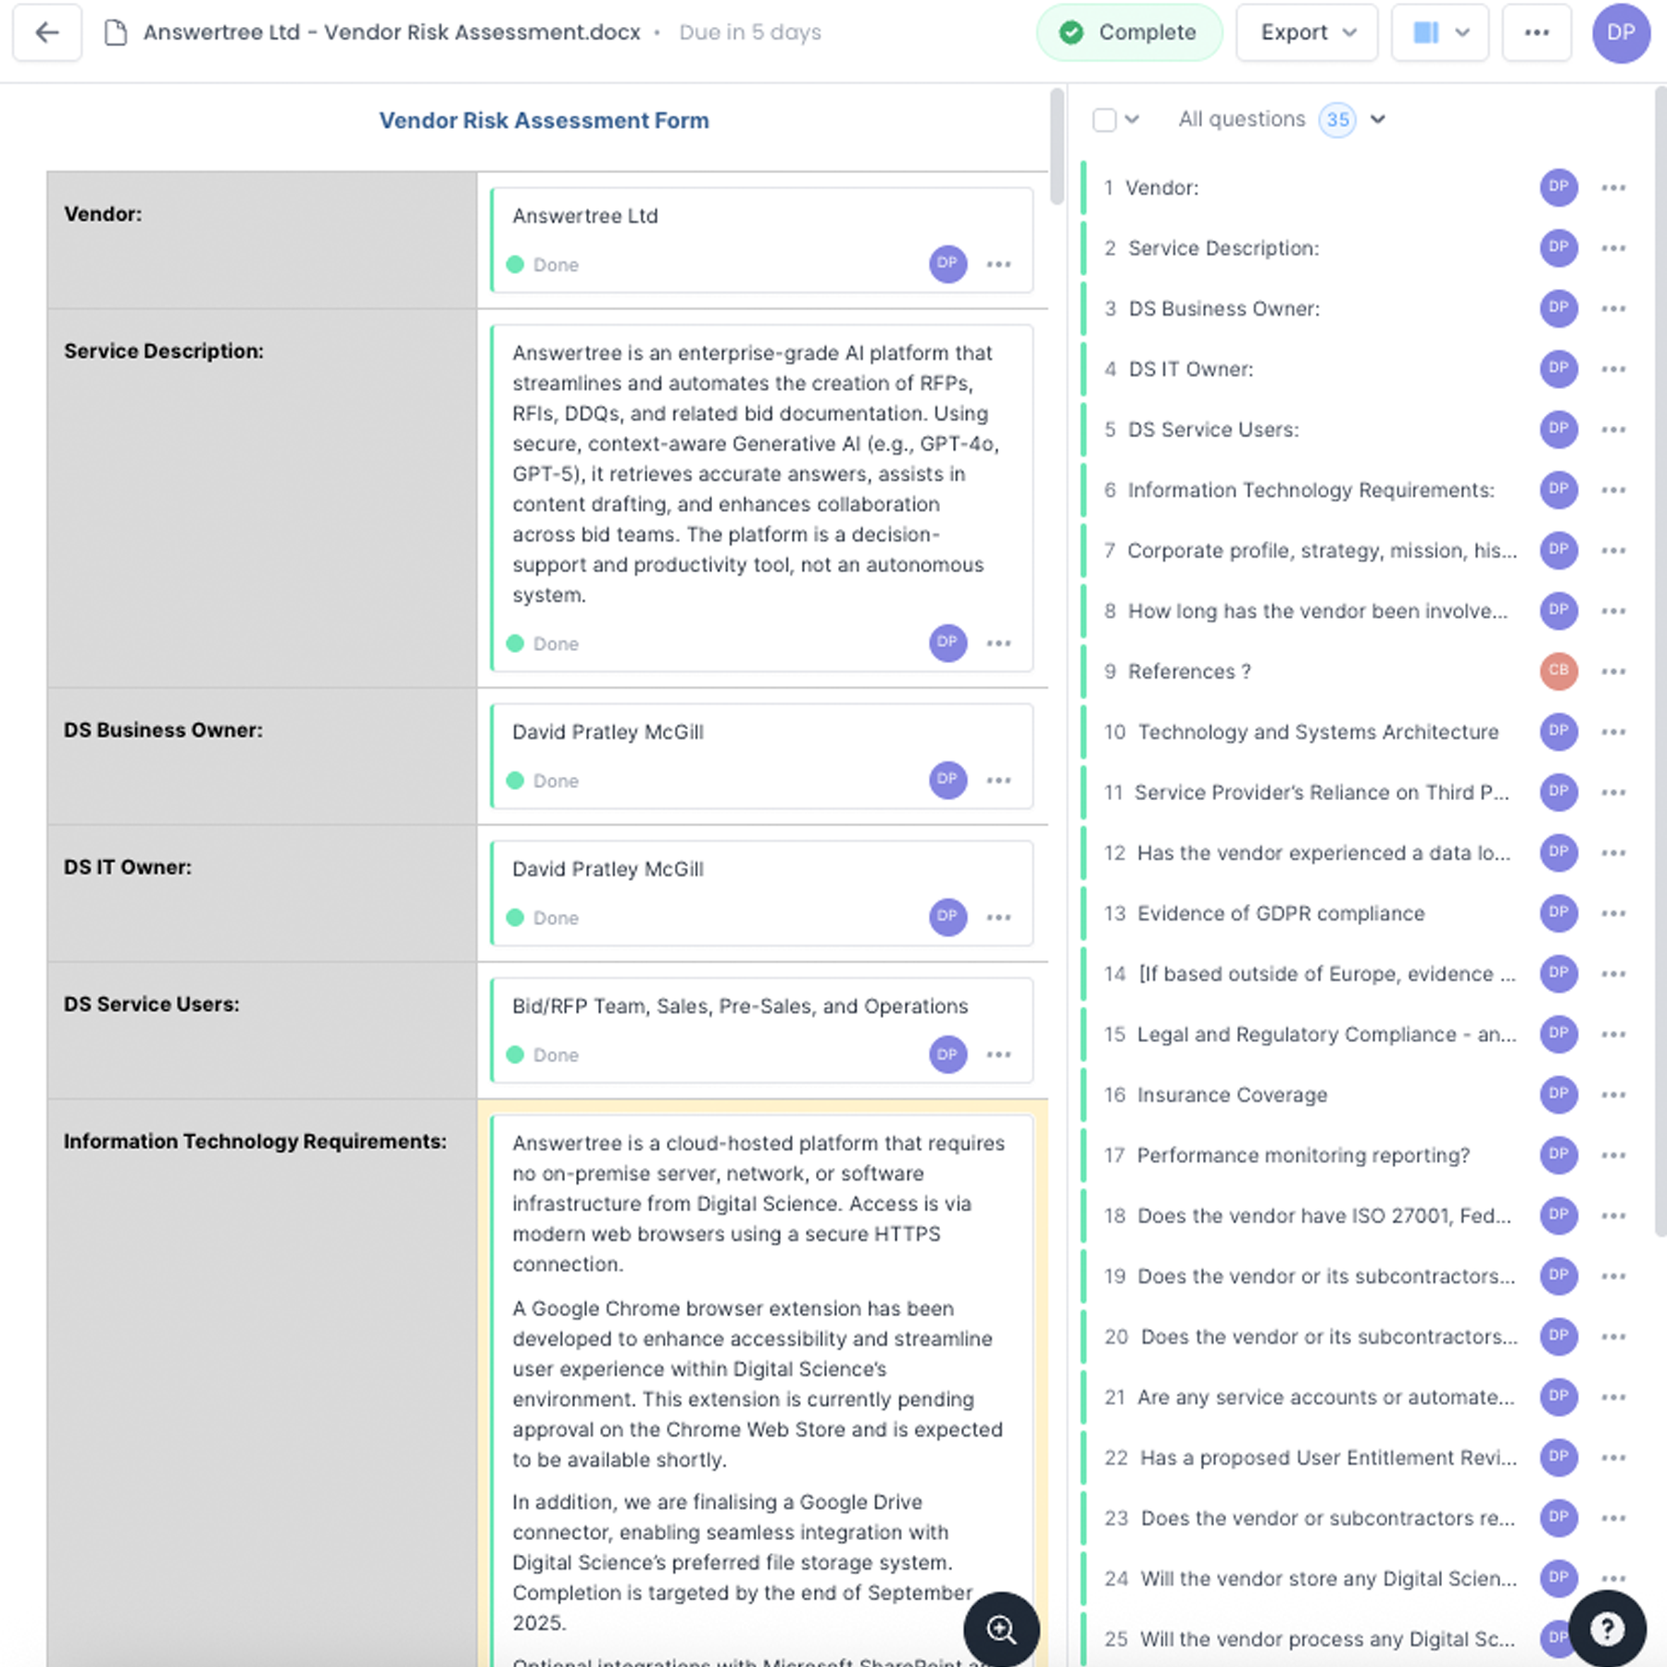
Task: Open ellipsis menu in Service Description answer
Action: tap(998, 644)
